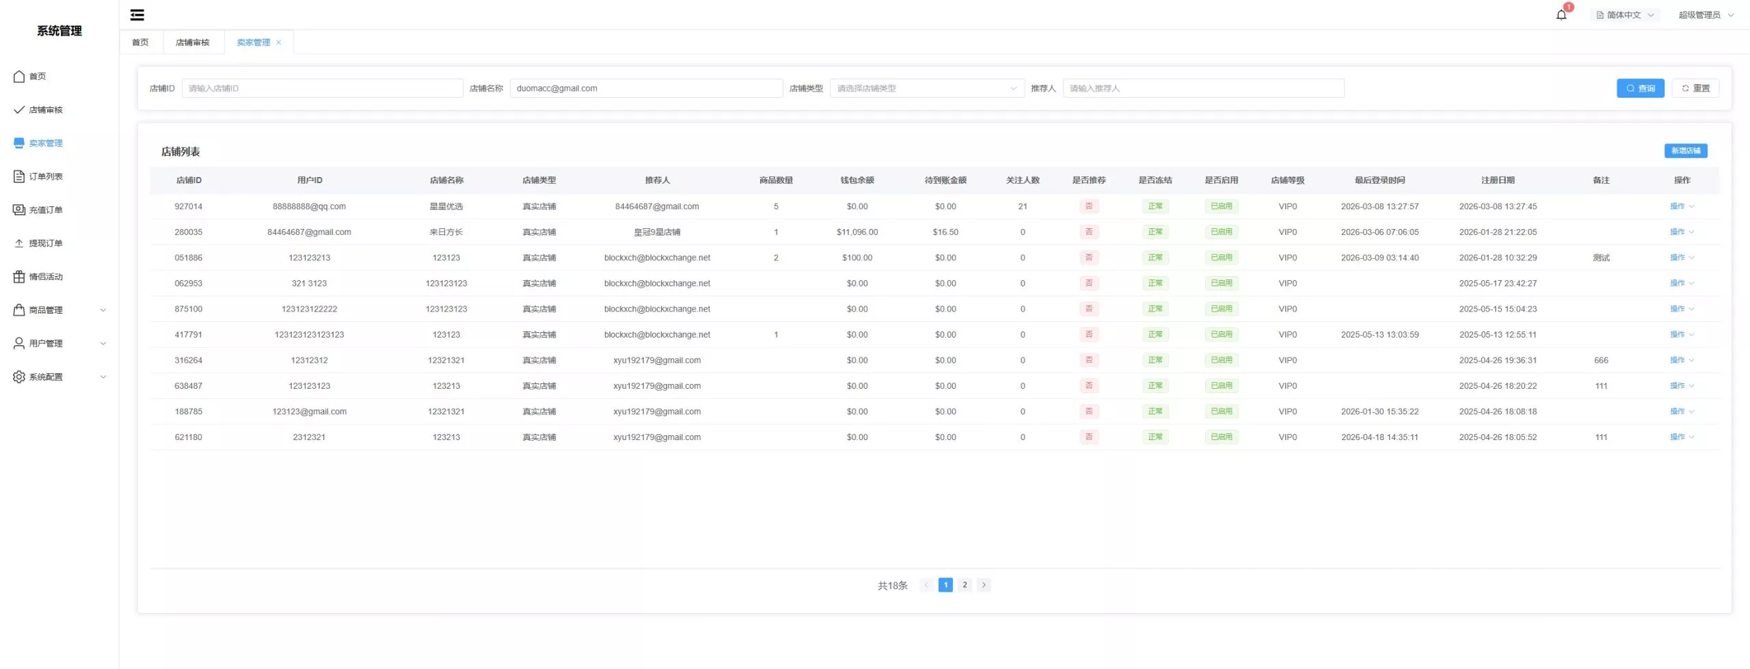Screen dimensions: 1750x669
Task: Select the store audit checkmark icon
Action: pos(19,110)
